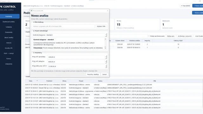Click the Tryb DEMO button
Screen dimensions: 203x114
(186, 6)
